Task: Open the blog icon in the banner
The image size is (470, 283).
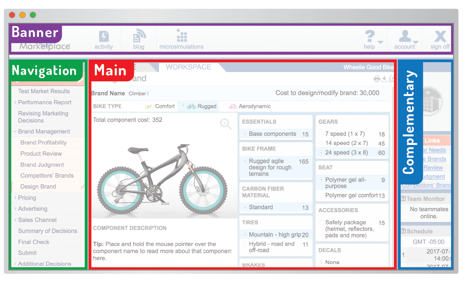Action: click(x=139, y=37)
